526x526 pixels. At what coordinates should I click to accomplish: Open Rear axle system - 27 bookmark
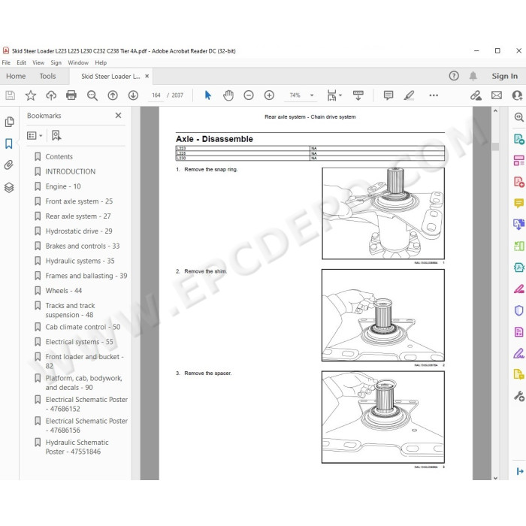click(x=78, y=216)
